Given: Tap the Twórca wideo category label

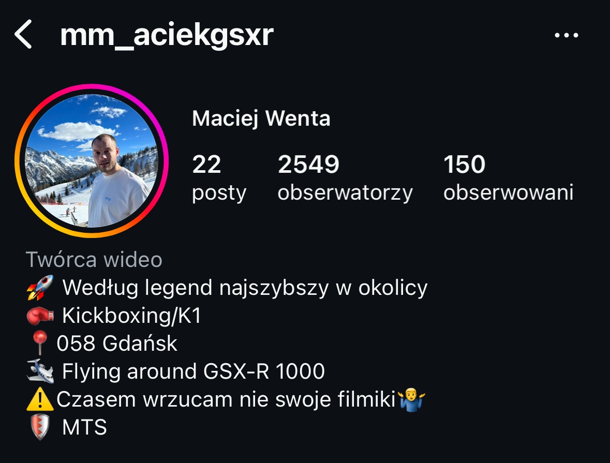Looking at the screenshot, I should tap(94, 260).
